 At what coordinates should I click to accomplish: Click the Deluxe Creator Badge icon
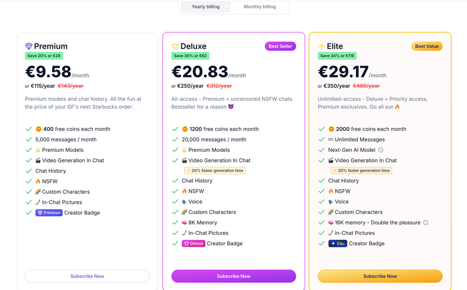tap(193, 244)
